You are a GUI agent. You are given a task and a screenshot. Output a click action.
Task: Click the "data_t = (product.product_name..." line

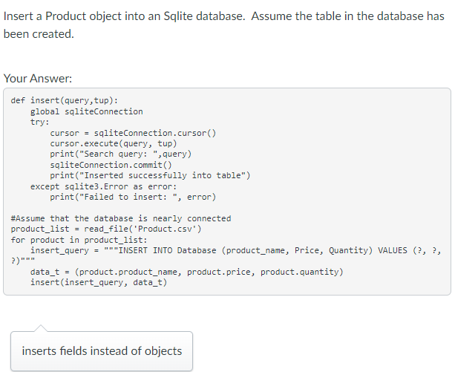[x=186, y=272]
